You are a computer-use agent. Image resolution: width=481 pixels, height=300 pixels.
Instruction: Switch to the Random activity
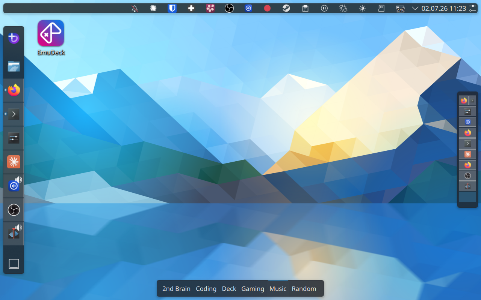point(304,289)
